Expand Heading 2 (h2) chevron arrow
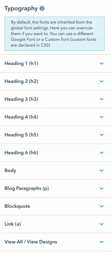The width and height of the screenshot is (111, 254). point(102,81)
